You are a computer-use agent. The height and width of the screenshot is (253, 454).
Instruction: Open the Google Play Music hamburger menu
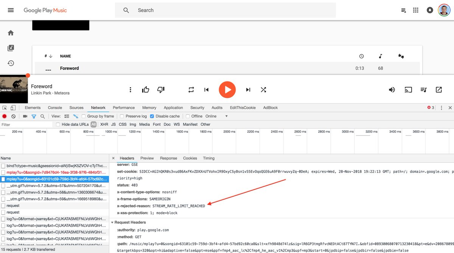point(11,10)
